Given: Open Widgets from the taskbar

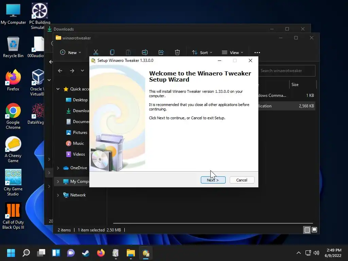Looking at the screenshot, I should (56, 253).
